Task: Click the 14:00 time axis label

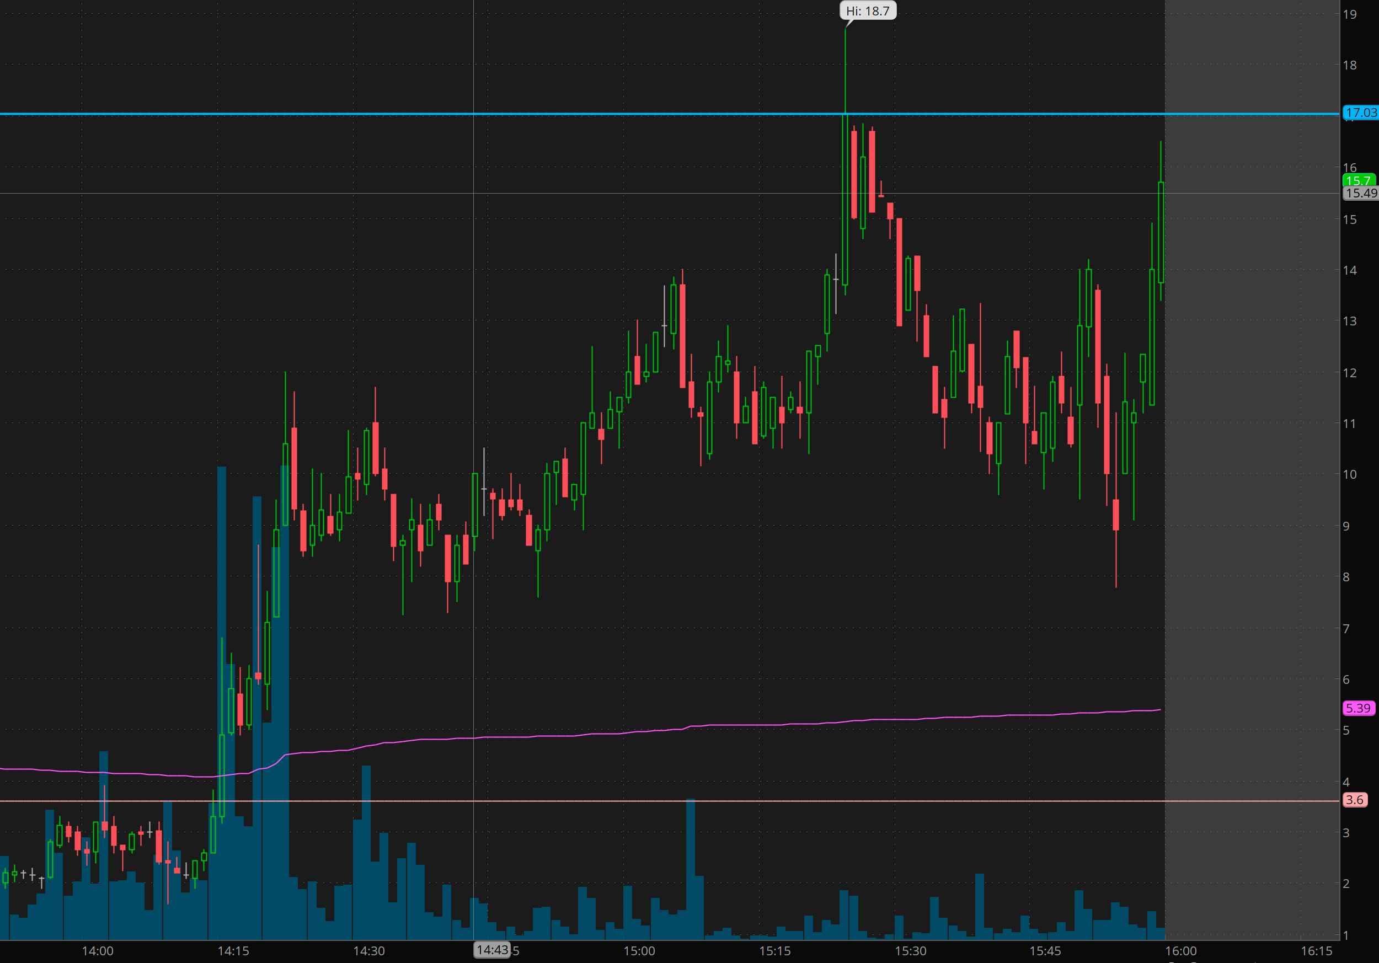Action: [x=97, y=951]
